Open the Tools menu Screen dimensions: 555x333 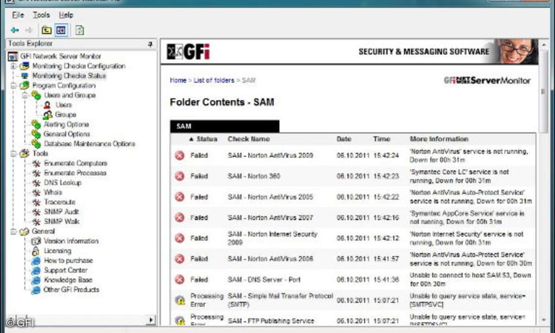[41, 15]
